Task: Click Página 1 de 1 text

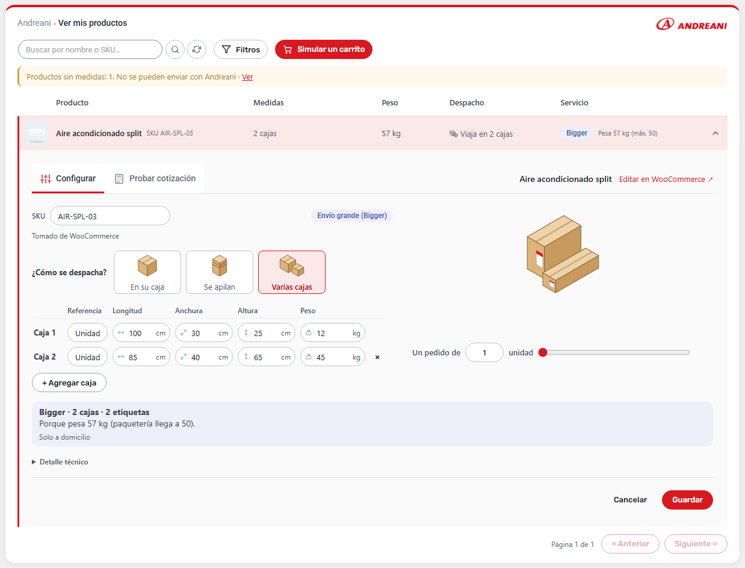Action: tap(572, 545)
